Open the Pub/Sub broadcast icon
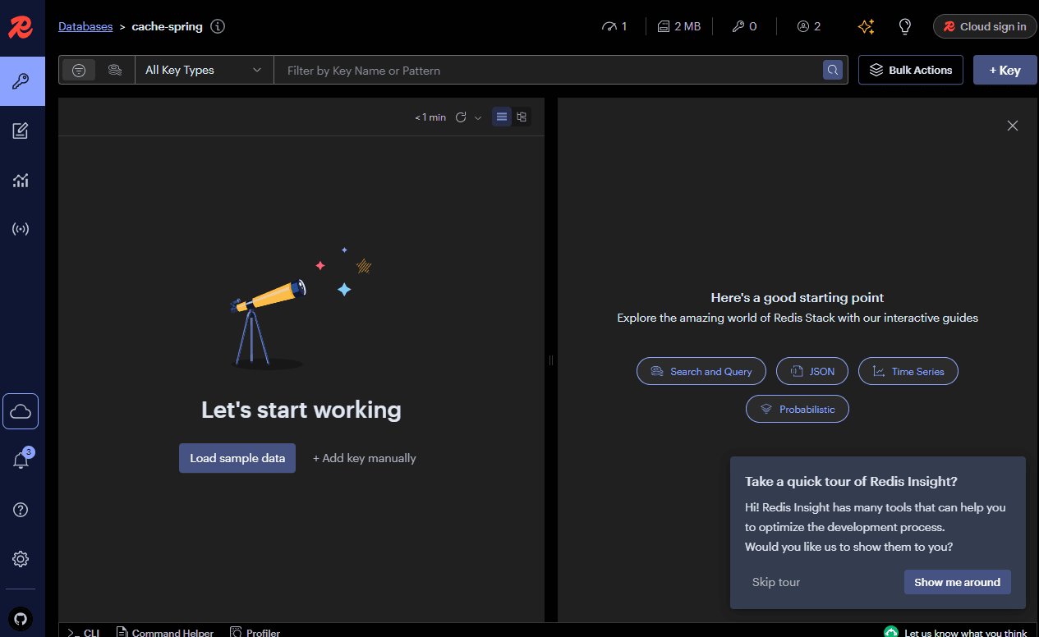 pyautogui.click(x=21, y=229)
